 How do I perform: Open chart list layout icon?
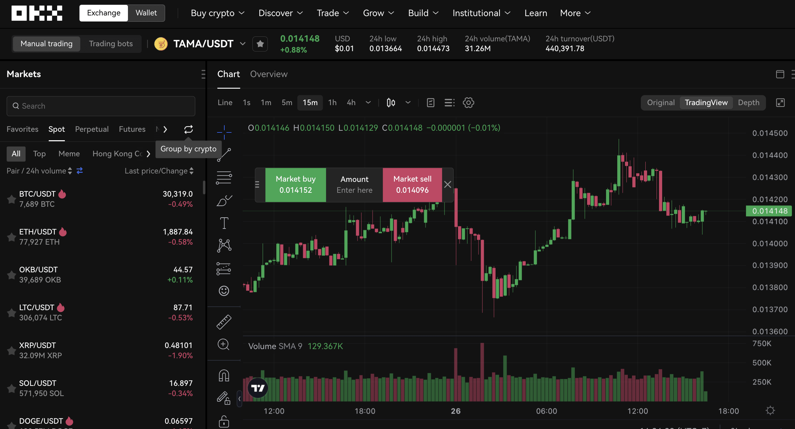point(449,103)
